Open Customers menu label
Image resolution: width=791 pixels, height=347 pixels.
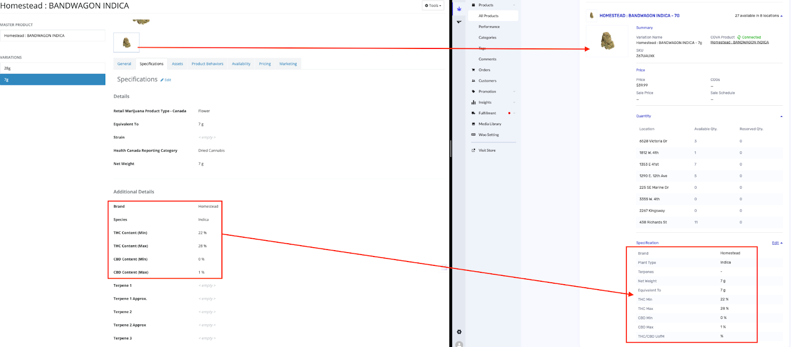[487, 81]
